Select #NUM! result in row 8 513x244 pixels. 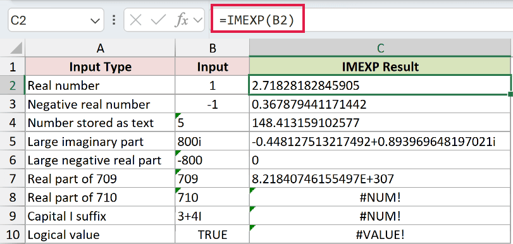tap(380, 198)
